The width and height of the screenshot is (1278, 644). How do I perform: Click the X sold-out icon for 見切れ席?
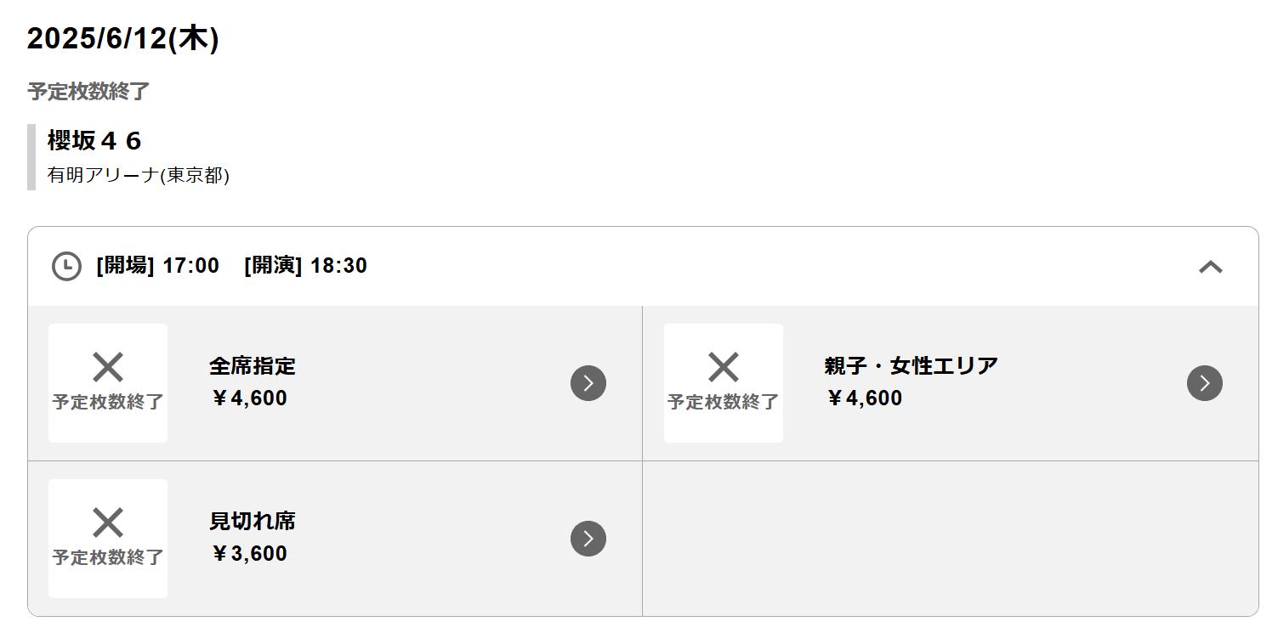point(108,523)
